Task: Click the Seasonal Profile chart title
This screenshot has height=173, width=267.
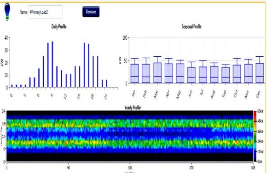Action: tap(192, 27)
